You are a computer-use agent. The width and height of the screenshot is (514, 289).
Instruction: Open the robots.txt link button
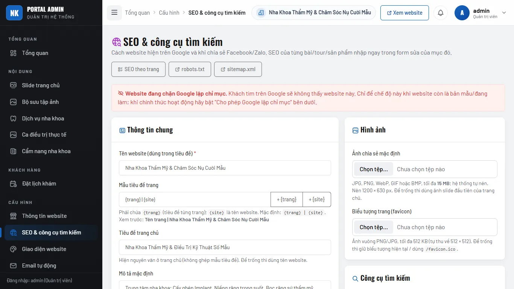(190, 69)
